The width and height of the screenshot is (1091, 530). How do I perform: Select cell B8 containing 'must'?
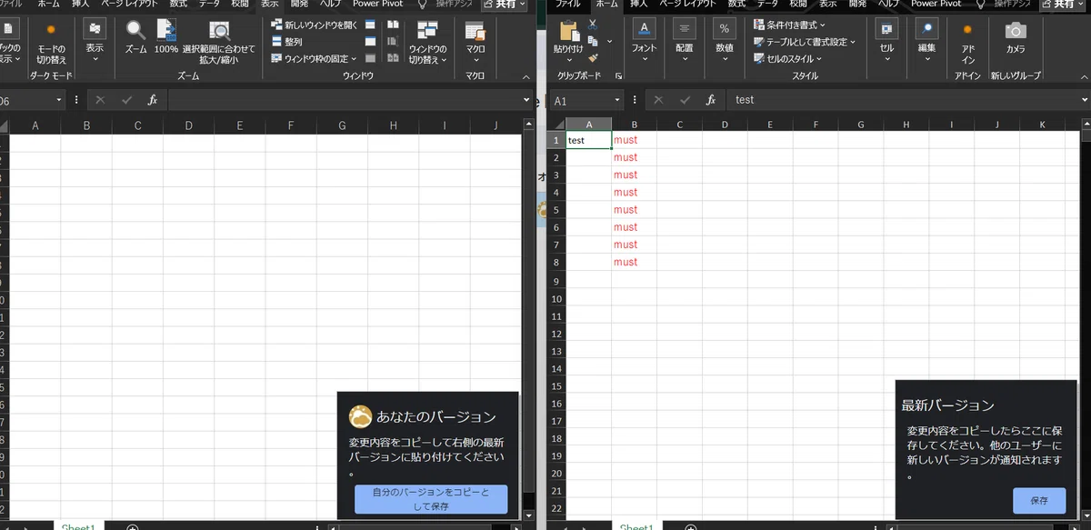click(634, 262)
